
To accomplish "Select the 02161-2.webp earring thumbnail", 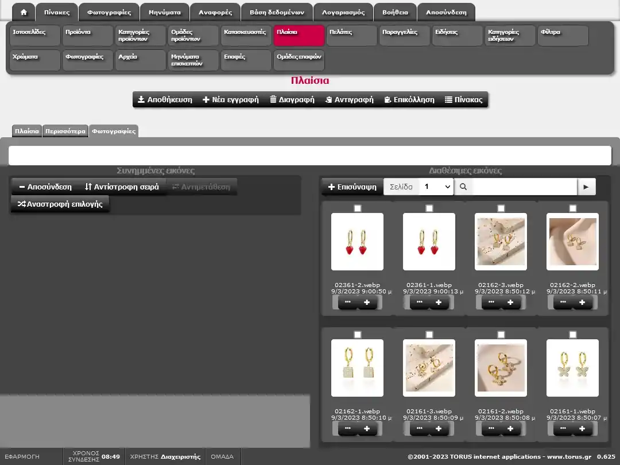I will (501, 368).
